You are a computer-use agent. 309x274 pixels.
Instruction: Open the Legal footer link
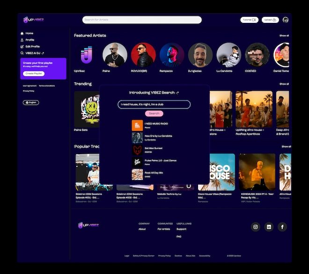(127, 256)
